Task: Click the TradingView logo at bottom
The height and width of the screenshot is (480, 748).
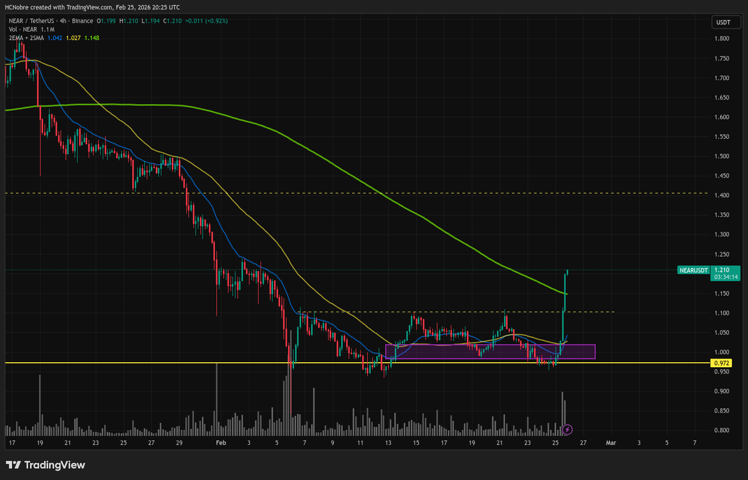Action: (45, 465)
